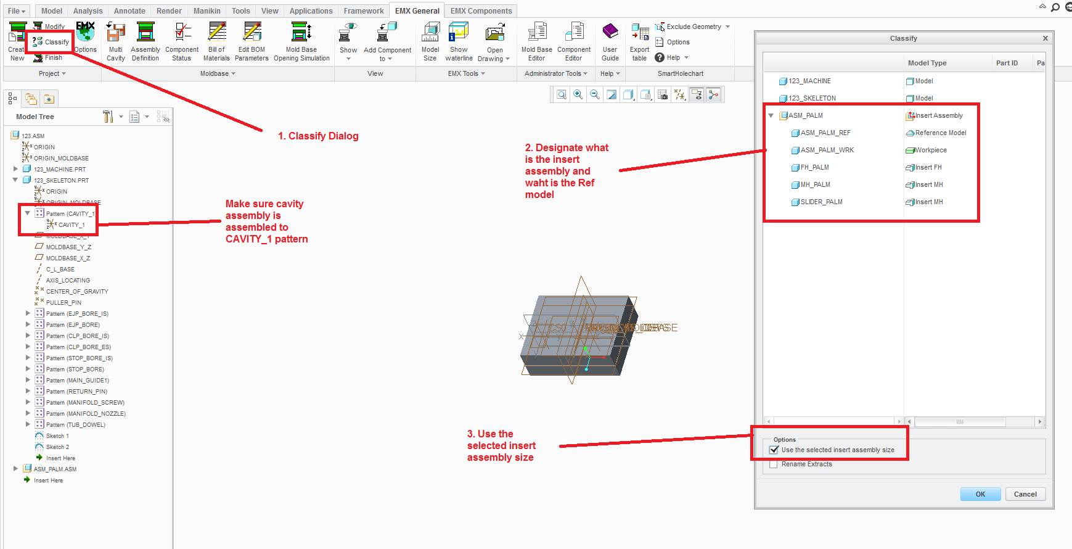This screenshot has height=549, width=1072.
Task: Click the Help button in the ribbon
Action: point(671,57)
